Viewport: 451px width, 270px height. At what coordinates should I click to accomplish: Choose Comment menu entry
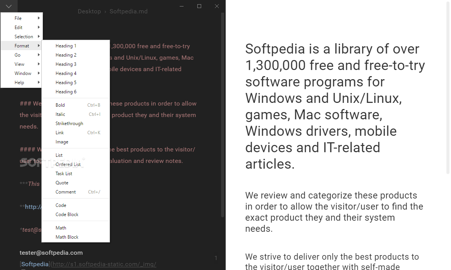pos(75,192)
